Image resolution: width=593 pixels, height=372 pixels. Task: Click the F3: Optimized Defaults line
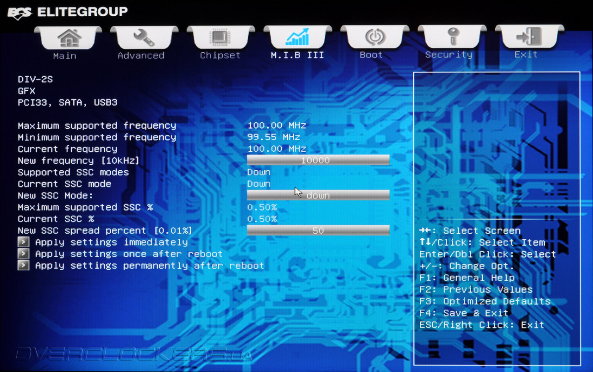point(485,301)
